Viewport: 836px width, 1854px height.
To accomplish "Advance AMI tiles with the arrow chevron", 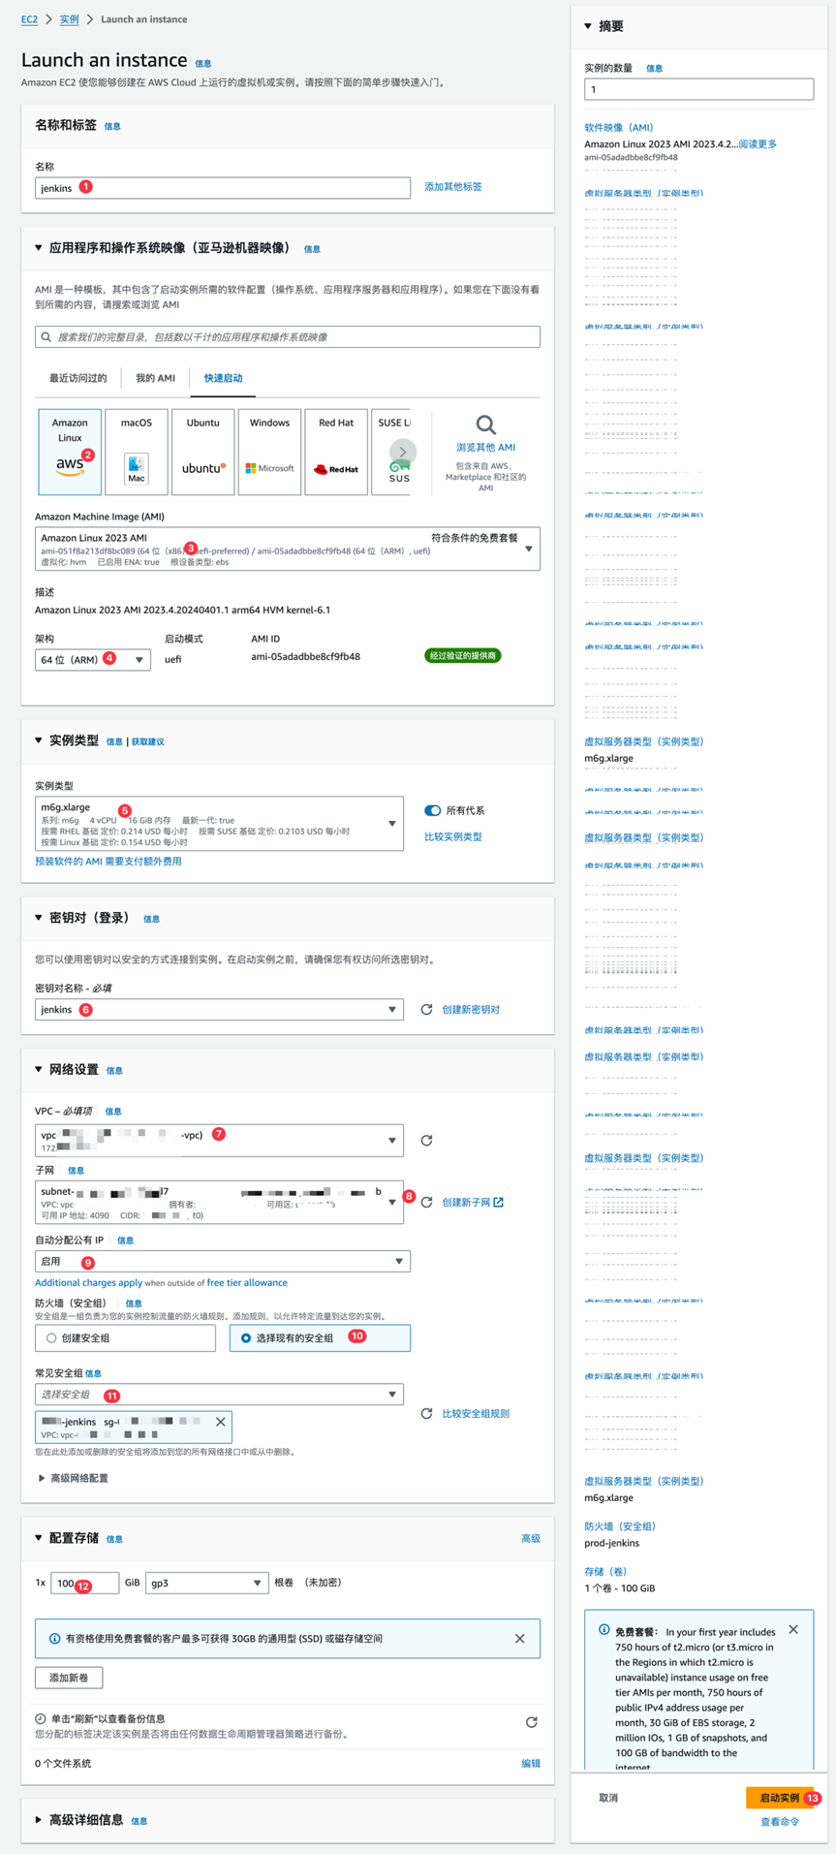I will 403,452.
